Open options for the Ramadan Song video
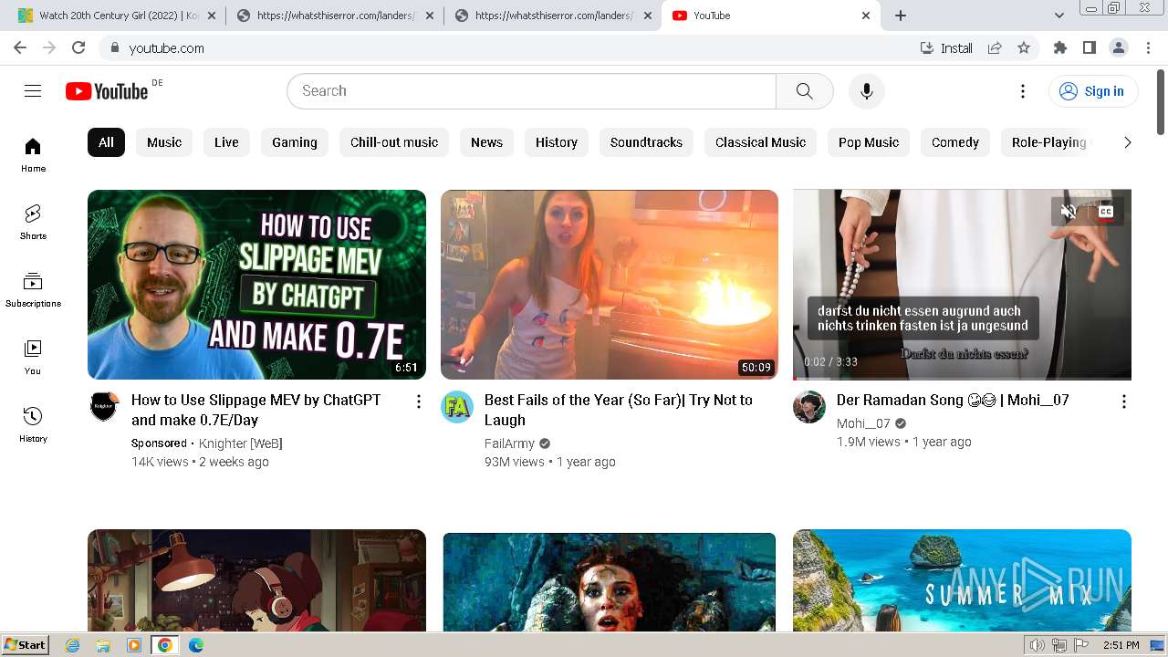The image size is (1168, 657). point(1123,401)
